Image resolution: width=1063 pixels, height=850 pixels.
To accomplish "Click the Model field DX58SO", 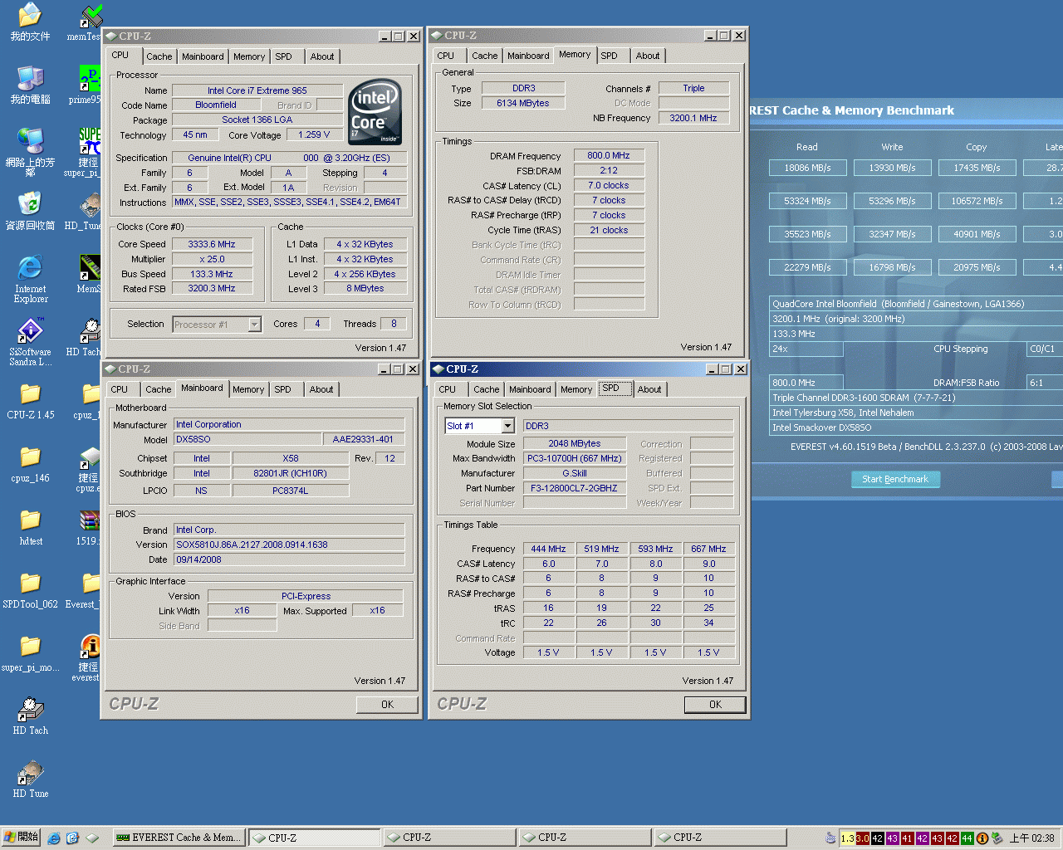I will tap(247, 439).
